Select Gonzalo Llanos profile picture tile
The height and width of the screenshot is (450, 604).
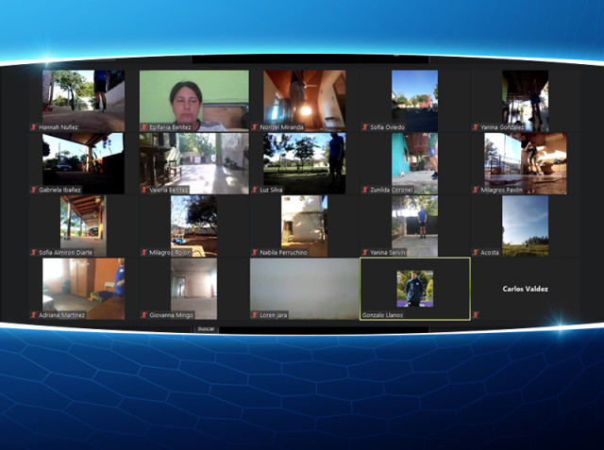(415, 289)
